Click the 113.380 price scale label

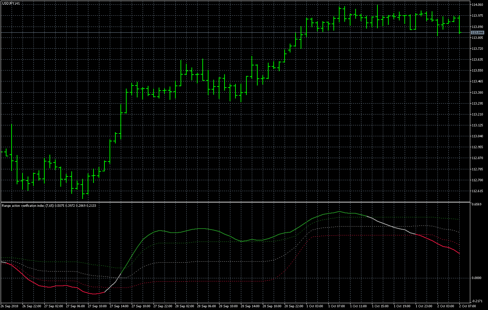(477, 92)
